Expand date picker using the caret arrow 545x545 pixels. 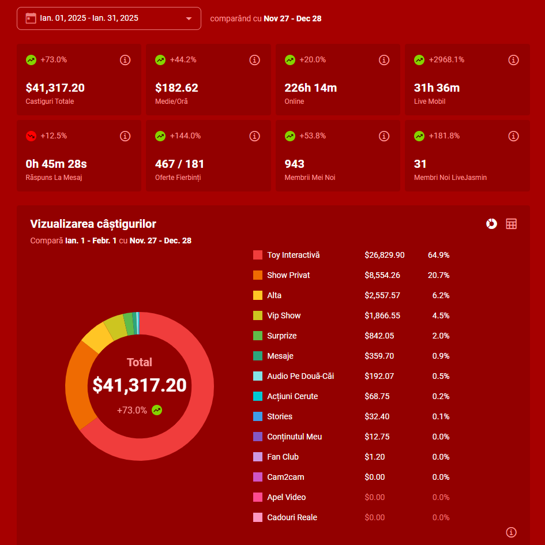pos(189,18)
